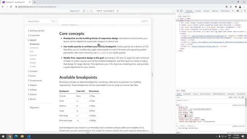Open the white background-color swatch

tap(195, 118)
